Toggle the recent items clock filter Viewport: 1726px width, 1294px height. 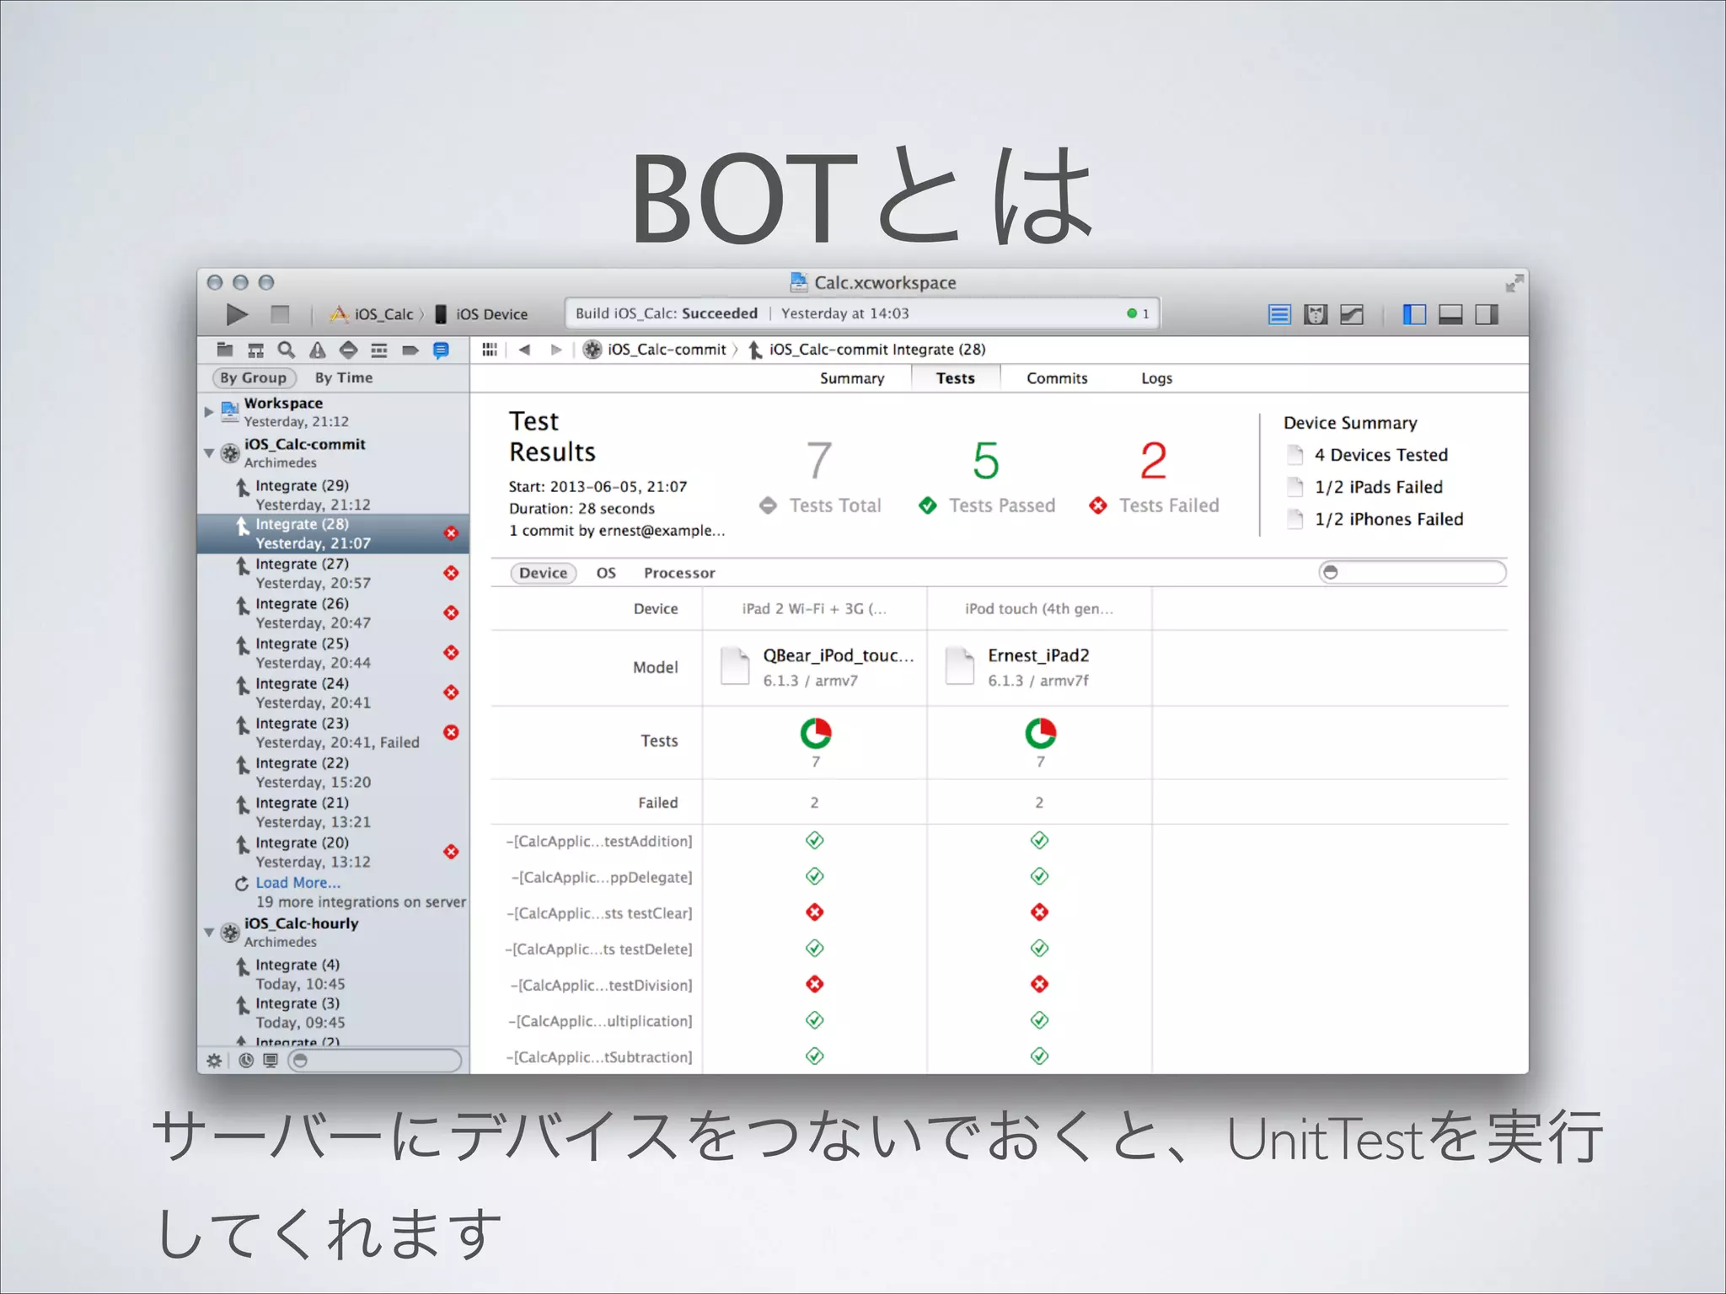coord(246,1061)
